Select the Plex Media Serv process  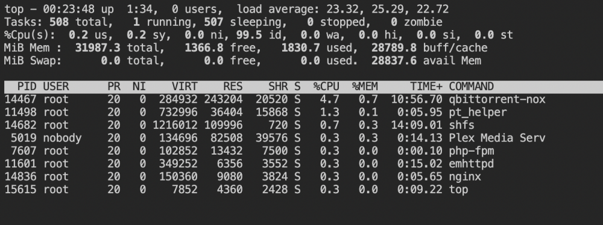click(497, 138)
